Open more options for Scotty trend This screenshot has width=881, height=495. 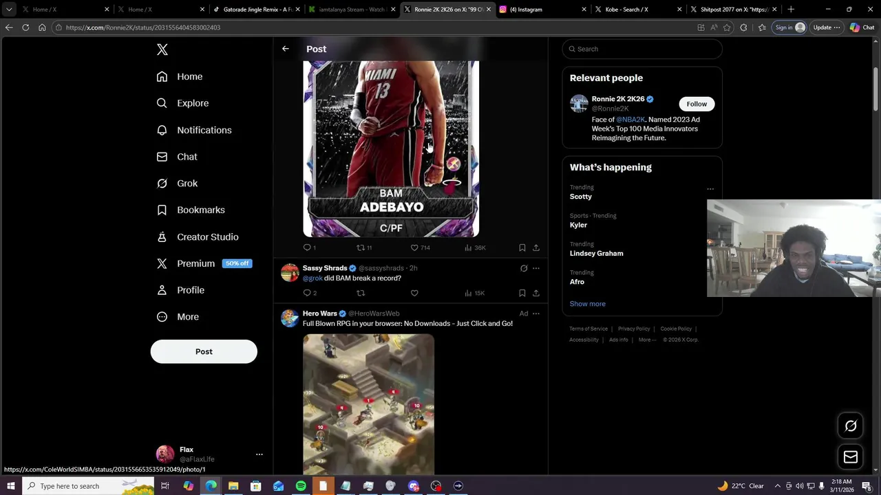point(710,189)
